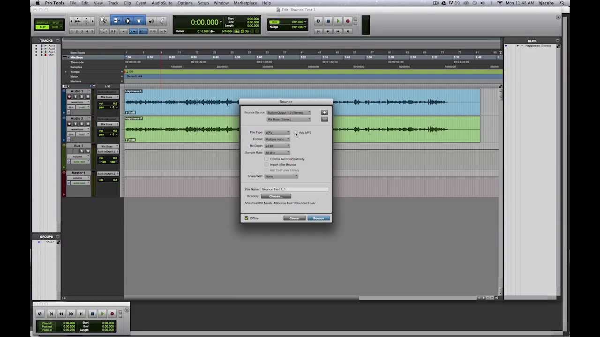Viewport: 600px width, 337px height.
Task: Open Spotlight search in the menu bar
Action: (x=562, y=3)
